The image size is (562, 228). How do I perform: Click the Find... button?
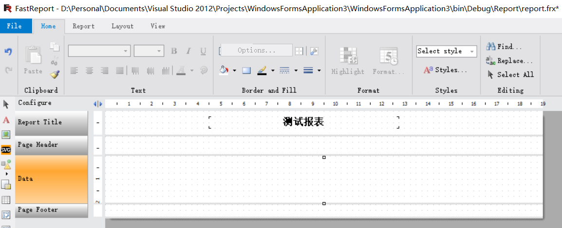504,47
